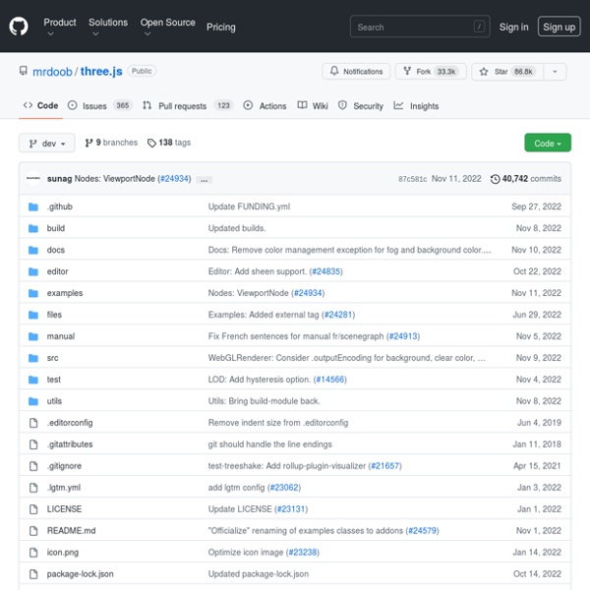Screen dimensions: 590x590
Task: Open pull request #24835 link
Action: point(325,271)
